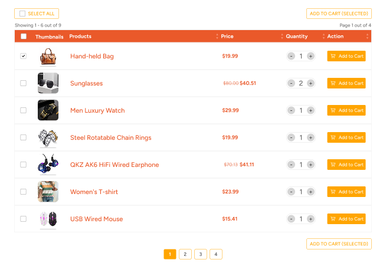Viewport: 386px width, 266px height.
Task: Click top ADD TO CART (SELECTED) button
Action: click(x=339, y=14)
